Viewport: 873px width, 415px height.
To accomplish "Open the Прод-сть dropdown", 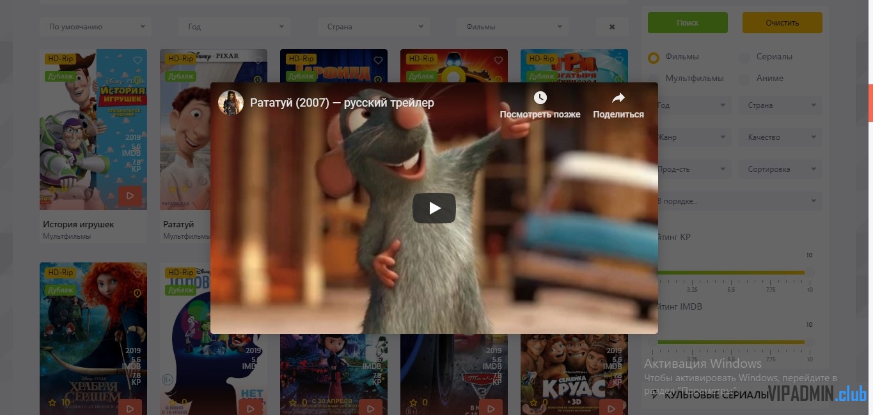I will pos(694,169).
